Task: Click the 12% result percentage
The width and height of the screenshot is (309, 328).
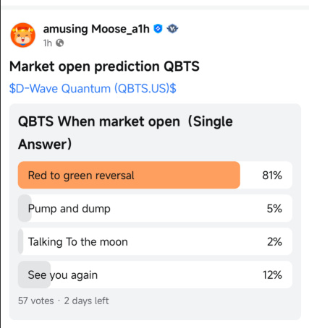Action: pyautogui.click(x=272, y=275)
